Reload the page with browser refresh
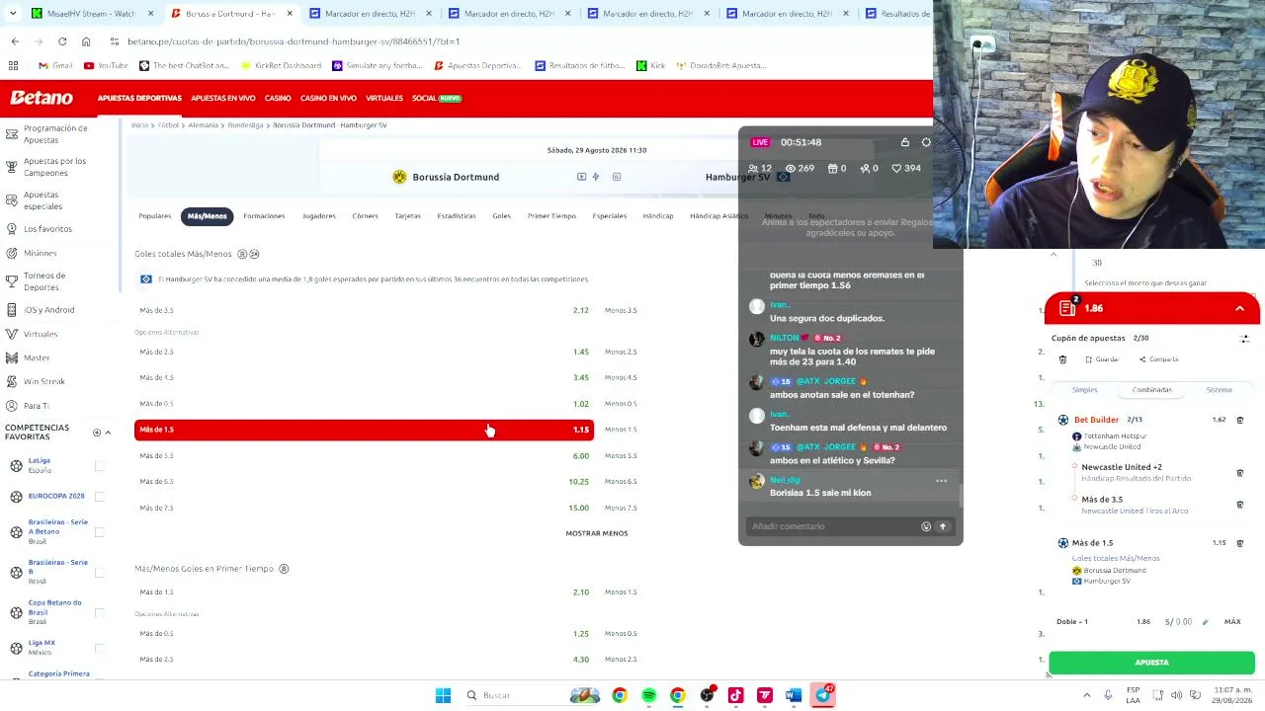This screenshot has height=711, width=1265. [x=62, y=41]
